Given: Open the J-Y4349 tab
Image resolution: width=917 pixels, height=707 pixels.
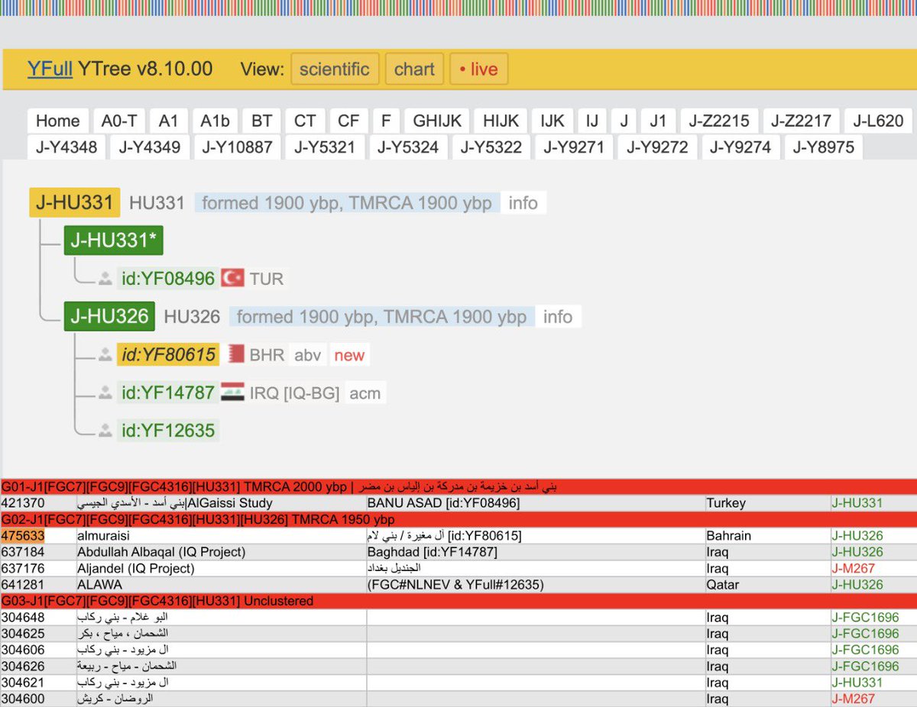Looking at the screenshot, I should [150, 147].
